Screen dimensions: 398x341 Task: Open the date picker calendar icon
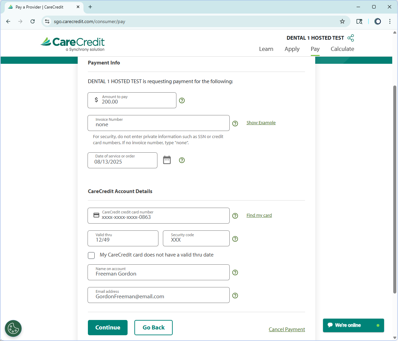tap(167, 160)
